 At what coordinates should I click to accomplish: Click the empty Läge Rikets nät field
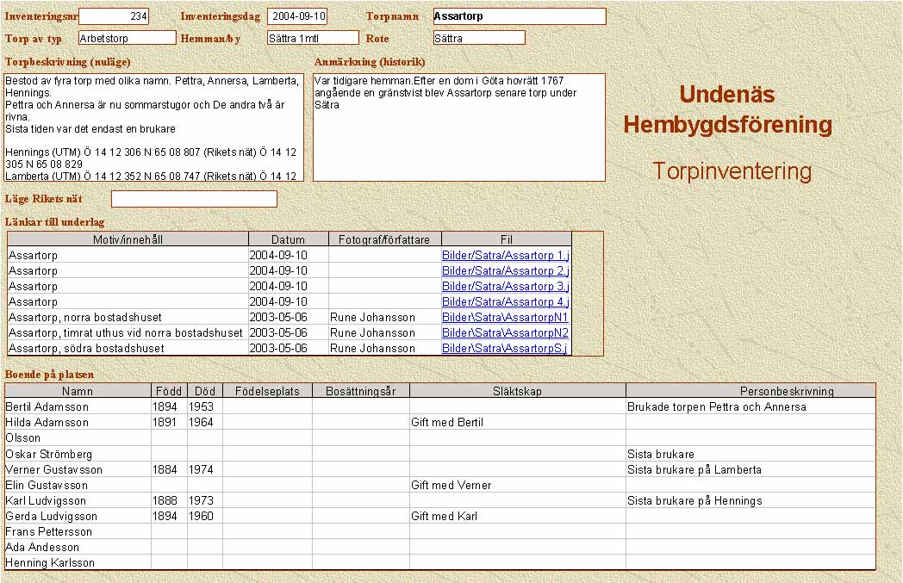click(194, 199)
